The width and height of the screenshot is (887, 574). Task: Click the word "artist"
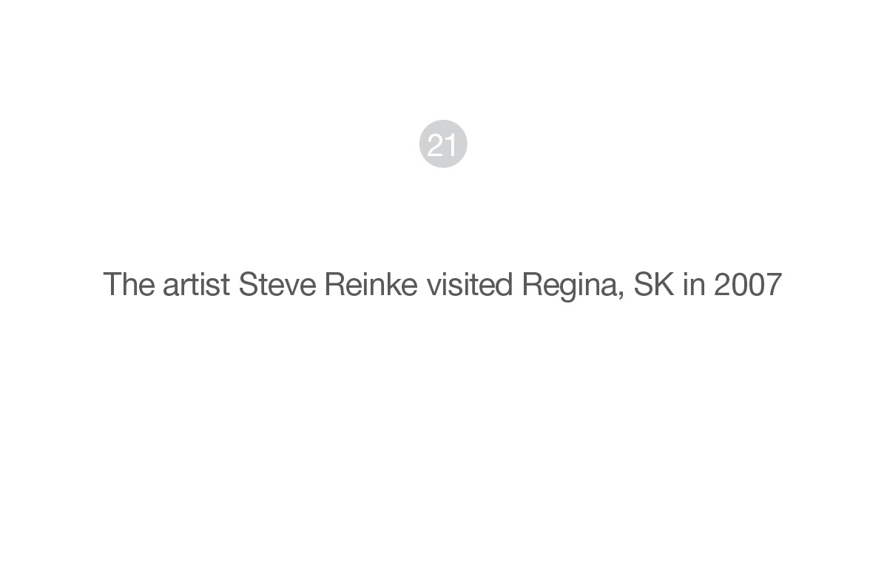tap(196, 284)
